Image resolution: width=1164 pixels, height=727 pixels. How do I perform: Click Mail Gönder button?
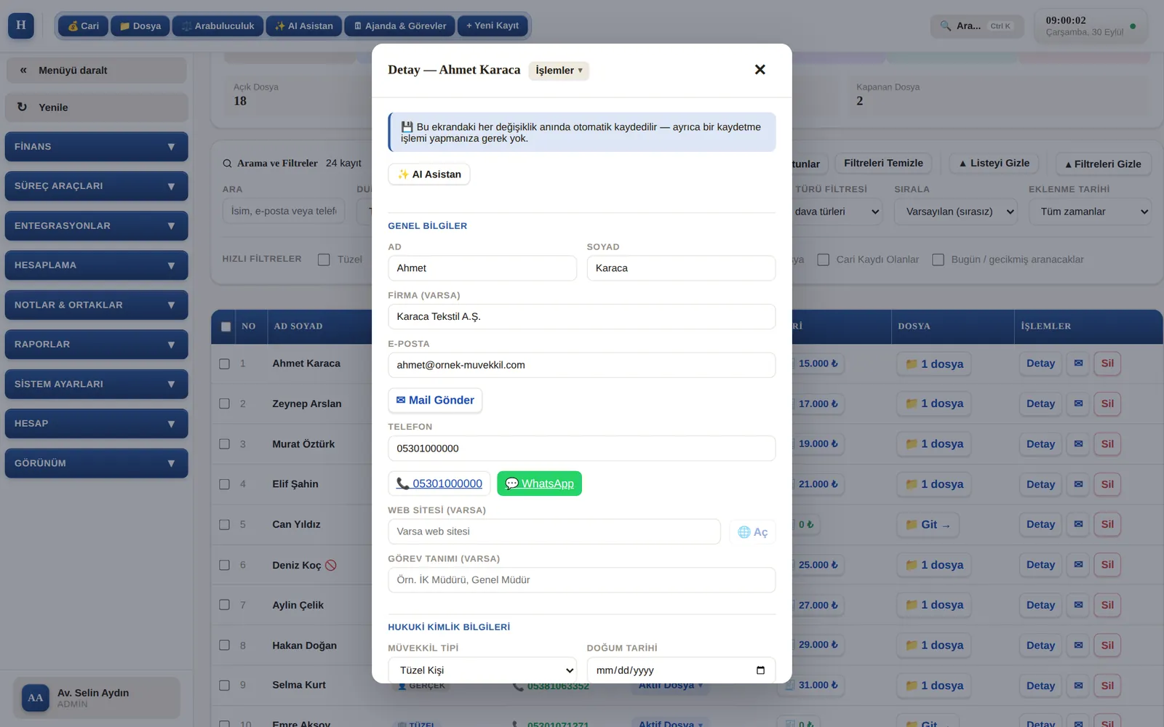pyautogui.click(x=435, y=401)
